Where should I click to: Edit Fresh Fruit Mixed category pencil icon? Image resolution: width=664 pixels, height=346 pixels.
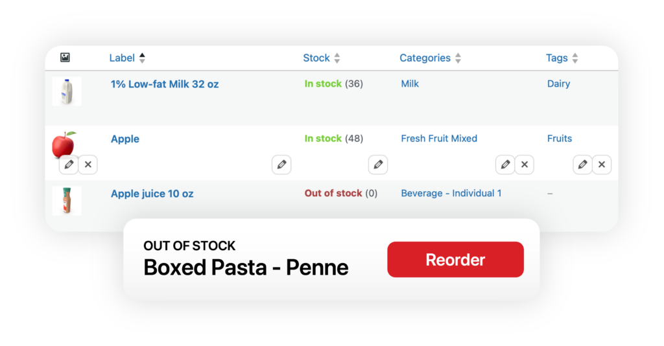(505, 165)
